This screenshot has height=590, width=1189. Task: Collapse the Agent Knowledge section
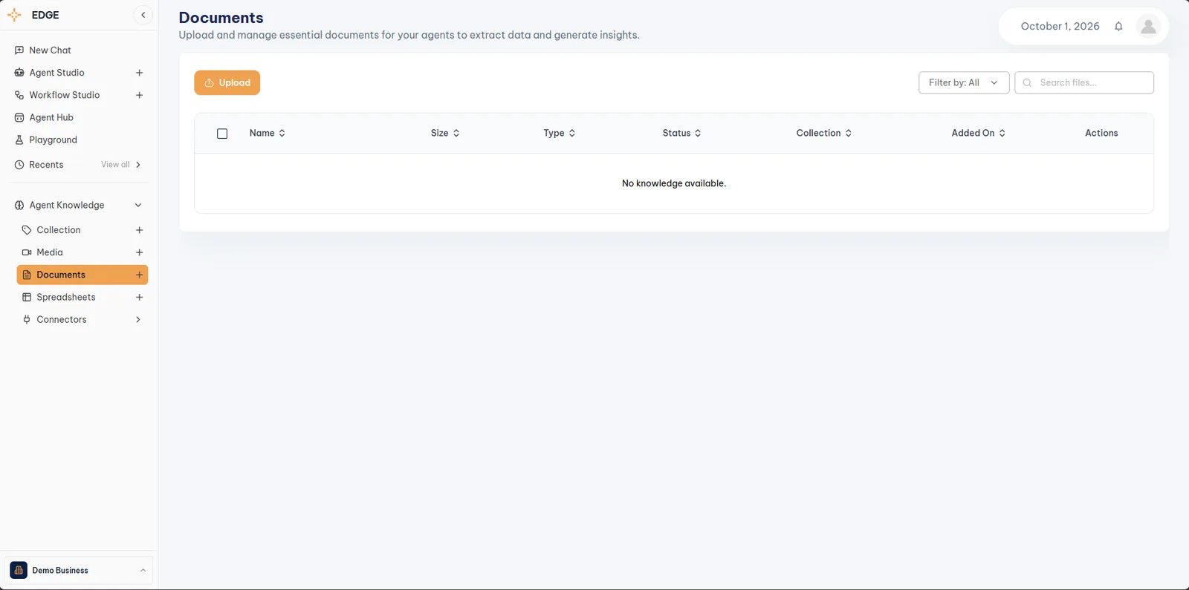[x=138, y=206]
